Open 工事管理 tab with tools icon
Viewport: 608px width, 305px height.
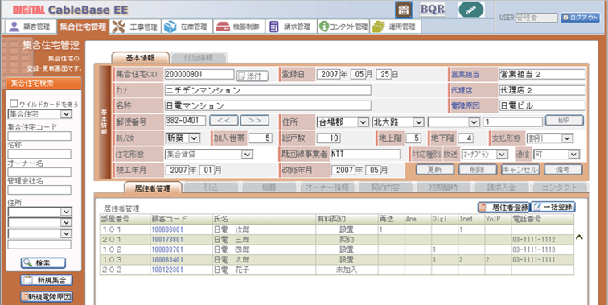point(135,27)
